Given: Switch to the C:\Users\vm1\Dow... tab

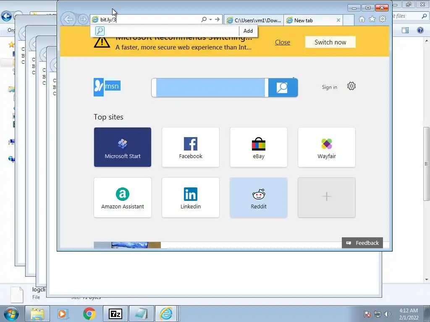Looking at the screenshot, I should (254, 20).
